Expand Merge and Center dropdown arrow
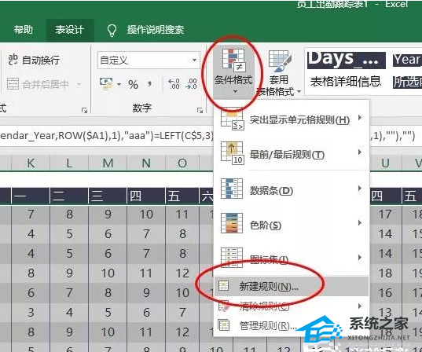This screenshot has height=352, width=422. coord(79,85)
